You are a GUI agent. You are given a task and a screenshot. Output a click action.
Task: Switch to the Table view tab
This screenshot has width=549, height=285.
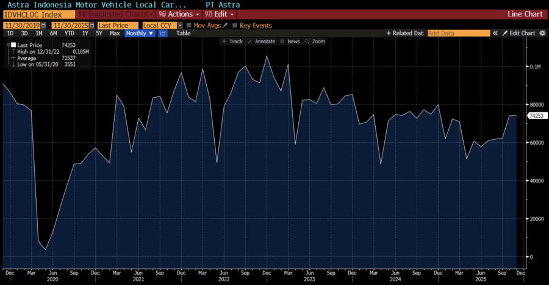point(183,34)
